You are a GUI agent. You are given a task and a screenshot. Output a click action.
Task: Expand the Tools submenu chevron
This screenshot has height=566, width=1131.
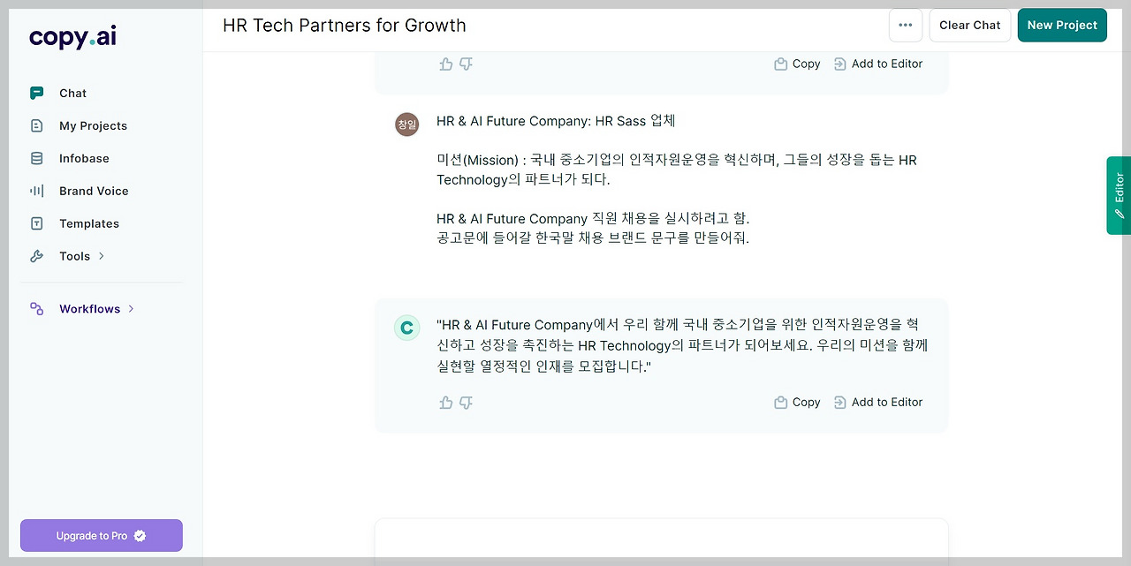(102, 256)
